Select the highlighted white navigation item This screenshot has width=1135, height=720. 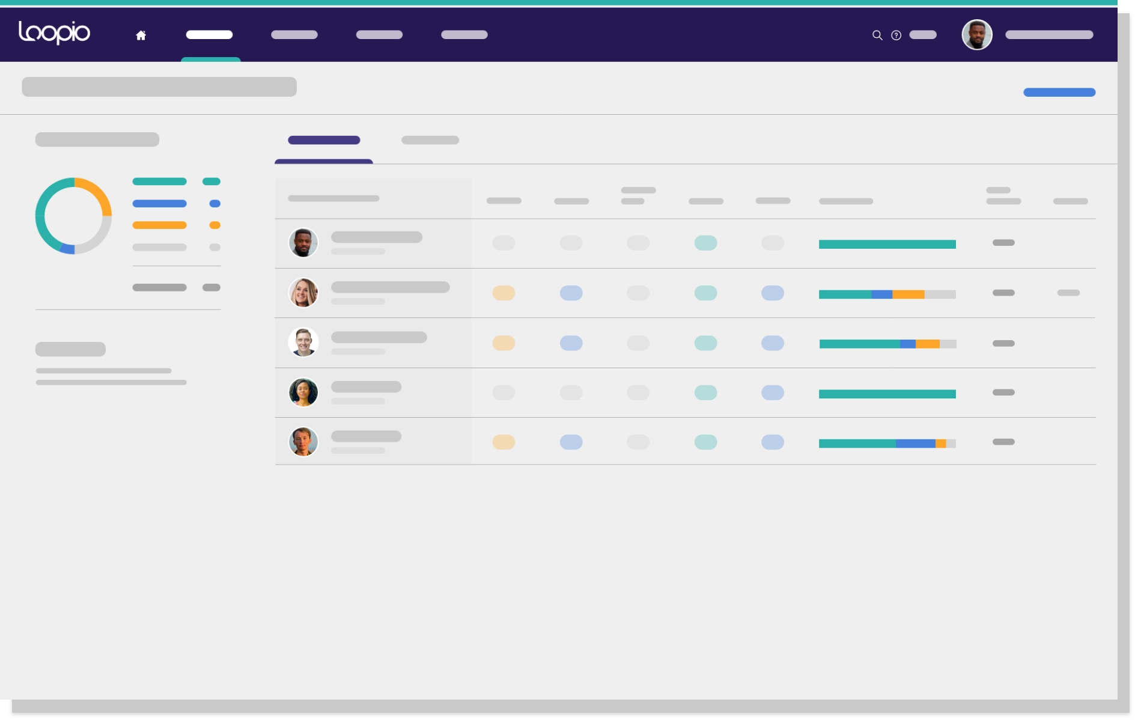point(209,35)
